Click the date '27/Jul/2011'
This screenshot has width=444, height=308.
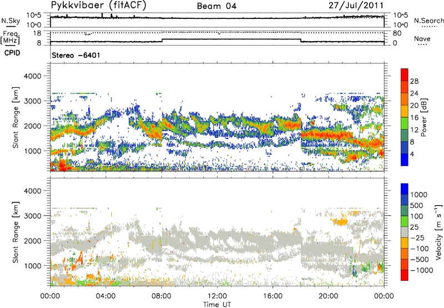click(356, 6)
